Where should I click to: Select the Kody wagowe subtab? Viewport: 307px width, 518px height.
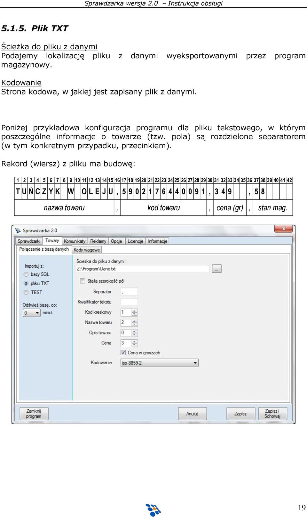87,250
